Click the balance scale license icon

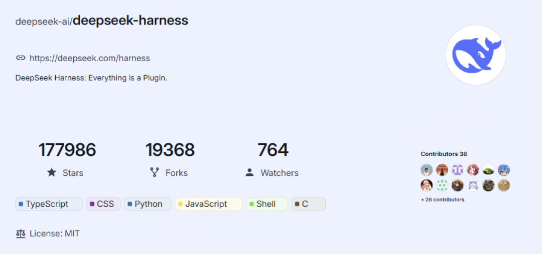[21, 233]
